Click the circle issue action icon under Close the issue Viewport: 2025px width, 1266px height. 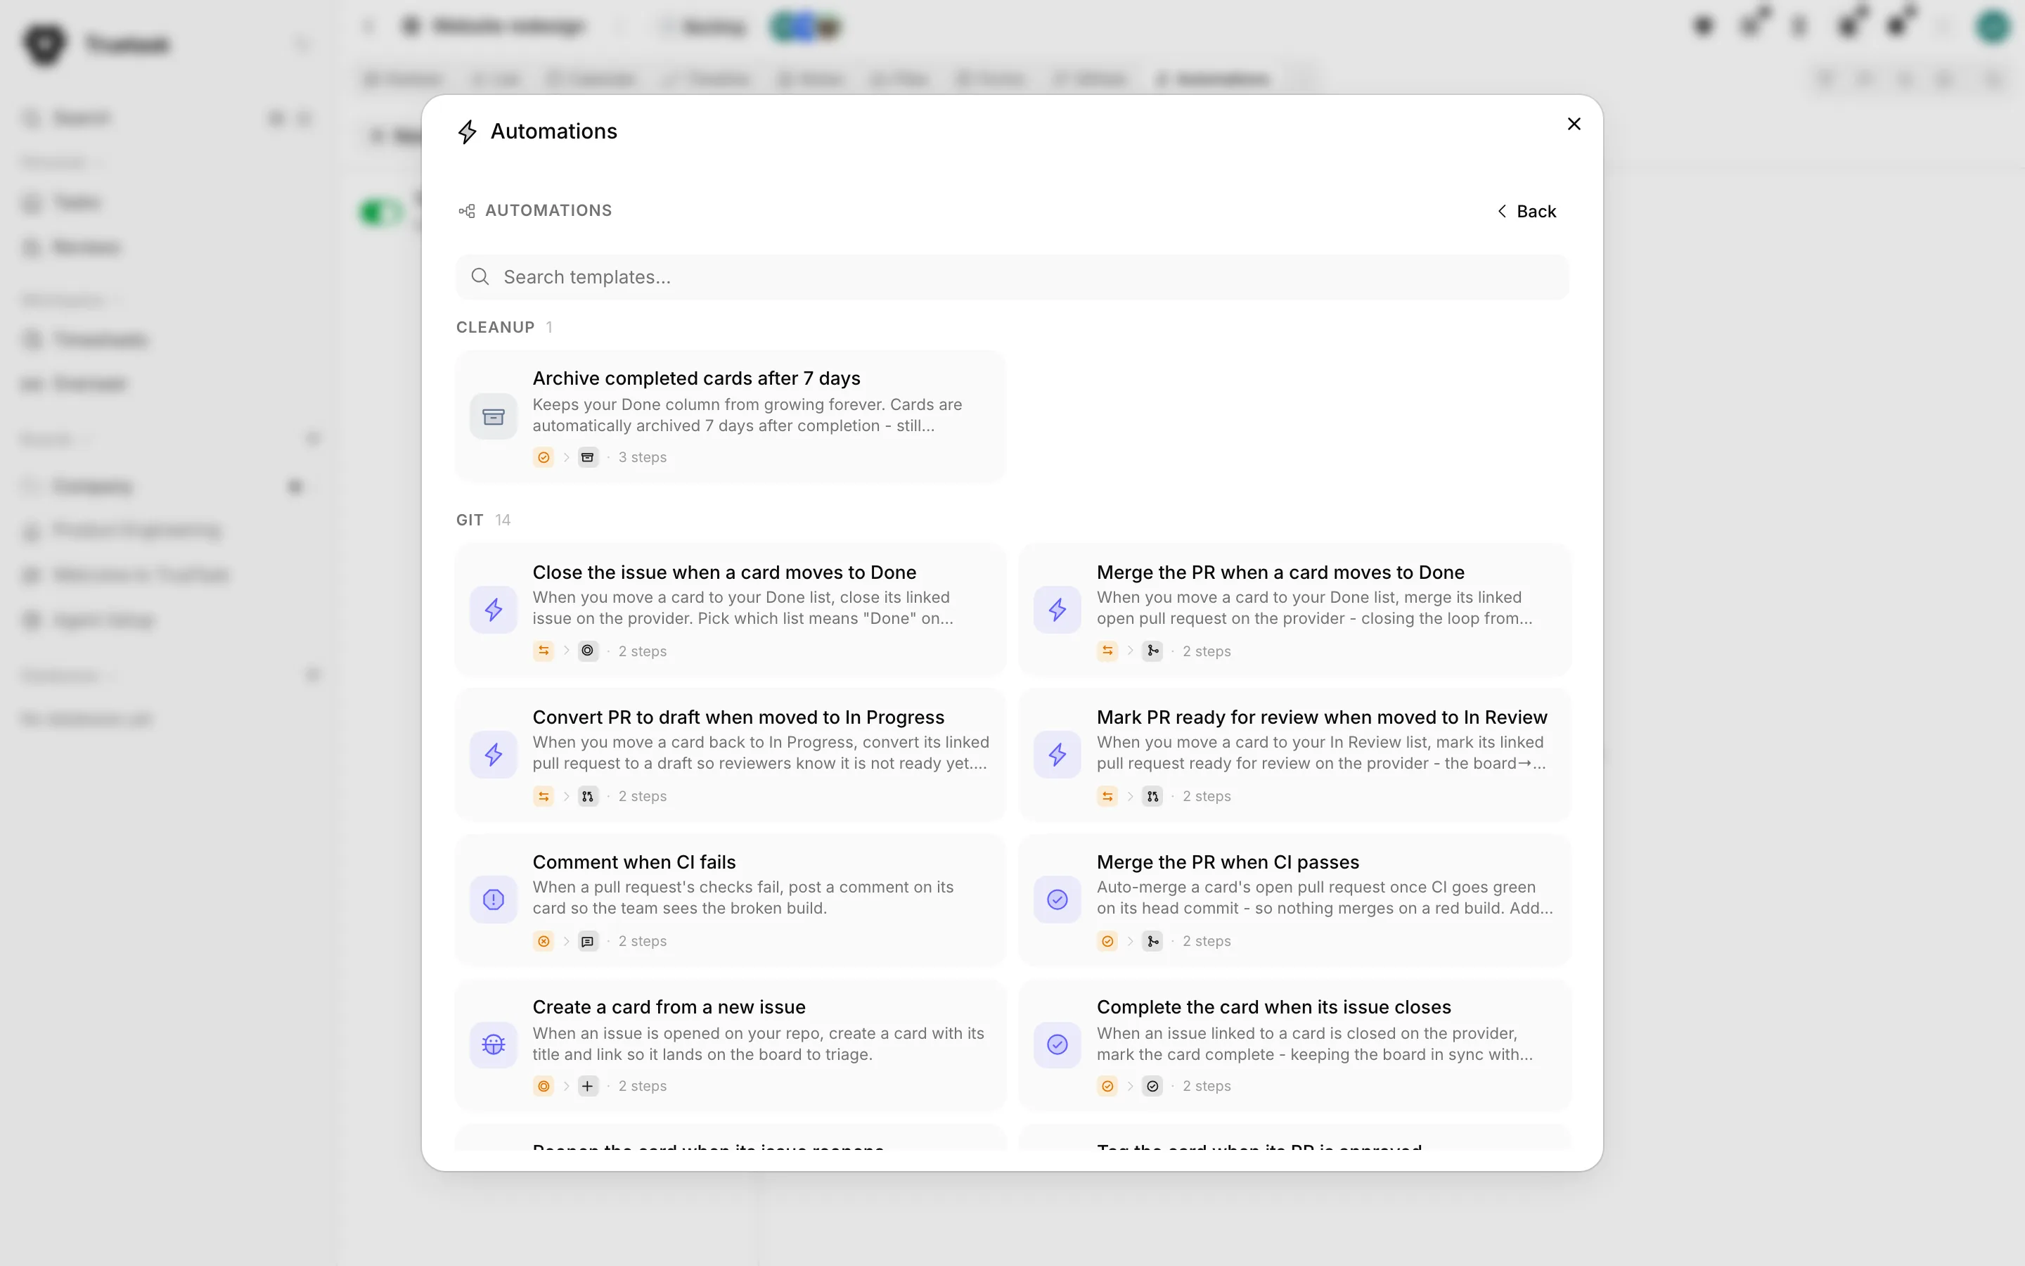589,651
